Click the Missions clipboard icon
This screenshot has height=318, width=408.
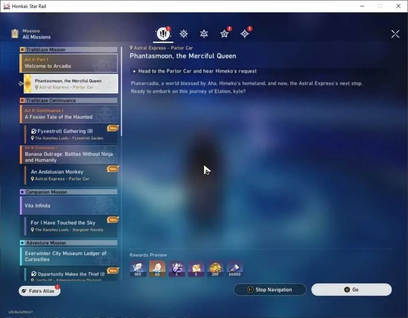15,34
